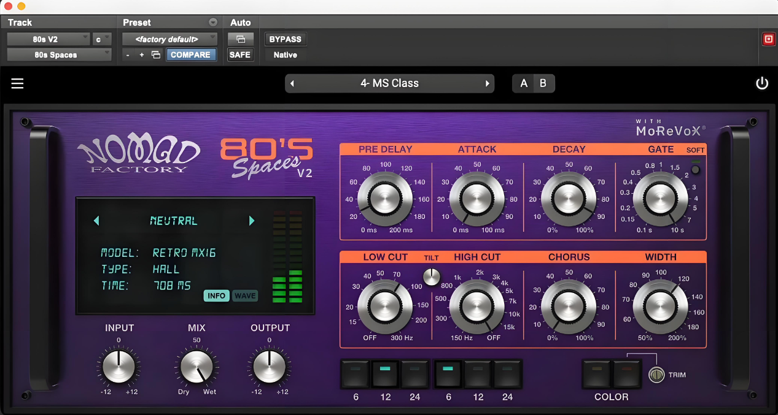
Task: Click the INPUT gain knob
Action: (119, 367)
